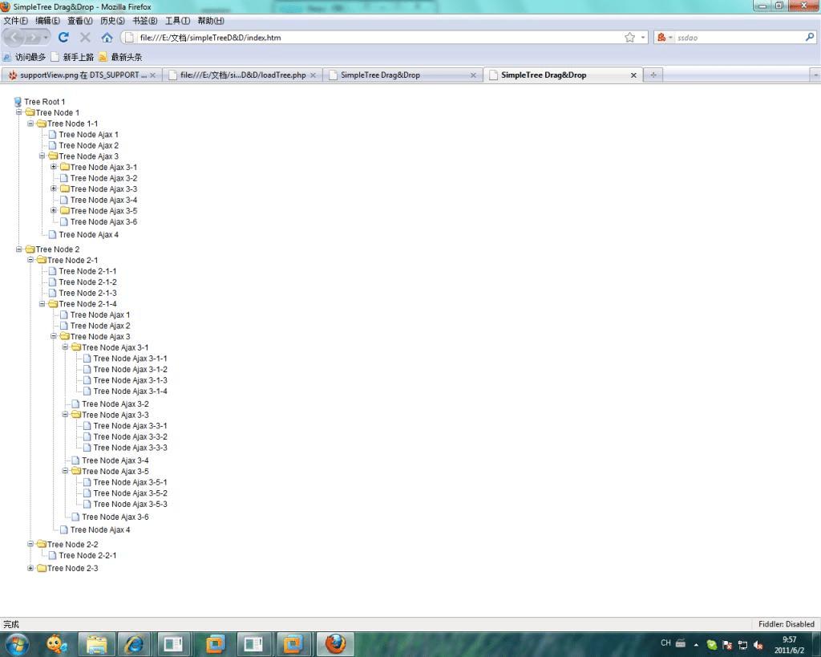
Task: Bookmark this page with the star icon
Action: pyautogui.click(x=629, y=37)
